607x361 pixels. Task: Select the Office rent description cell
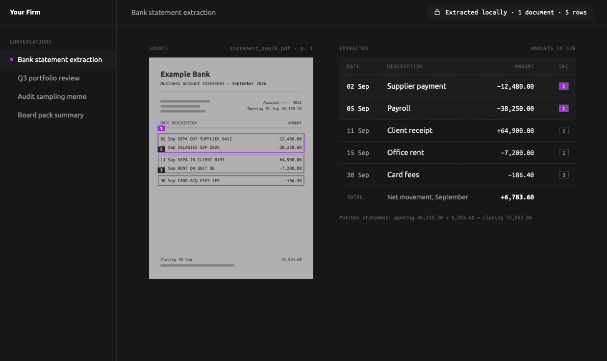405,152
